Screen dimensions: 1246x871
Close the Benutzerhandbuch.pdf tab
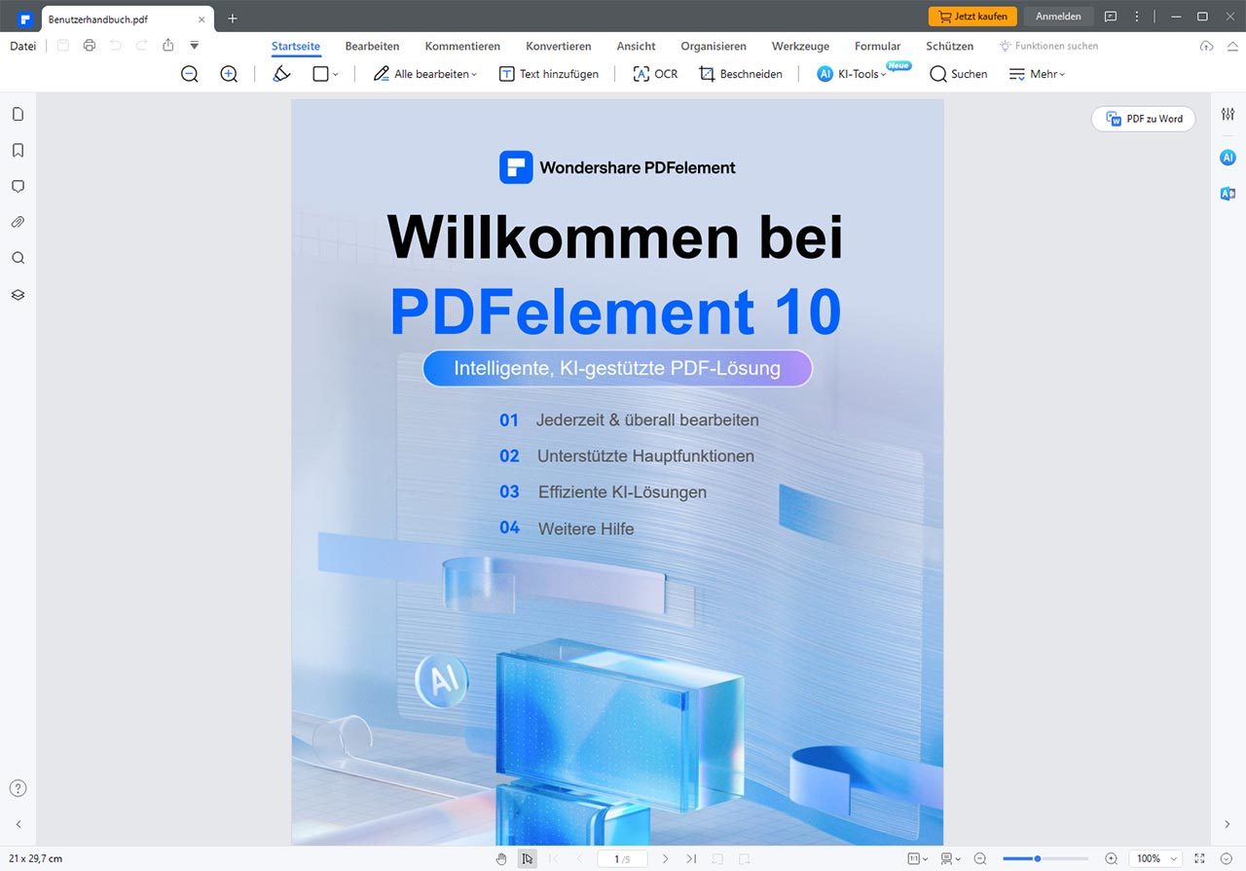[x=202, y=18]
